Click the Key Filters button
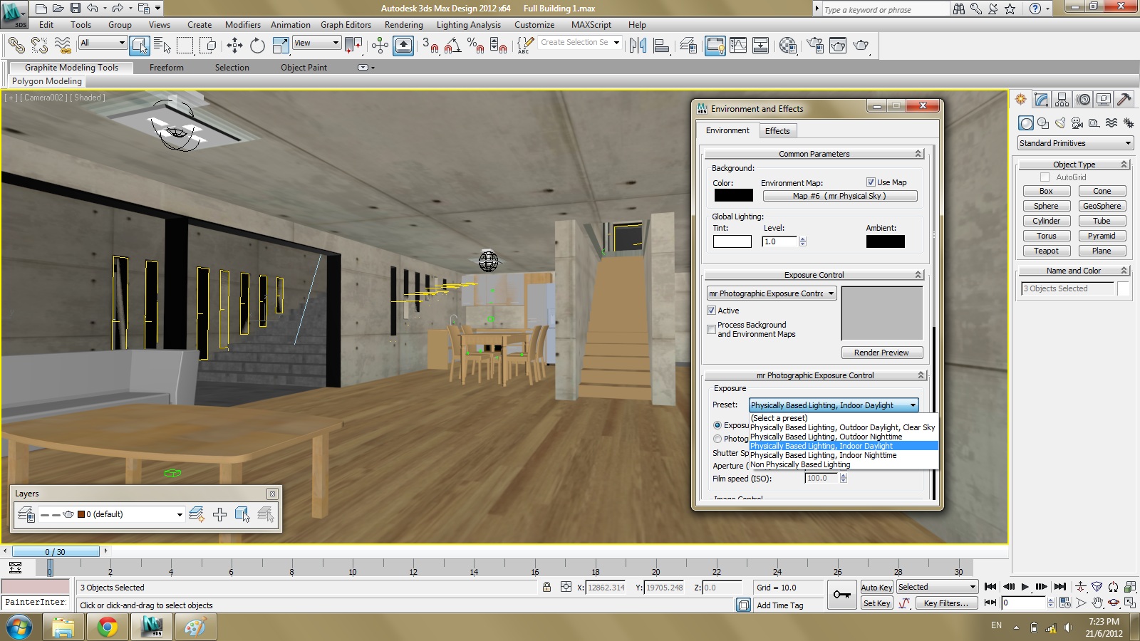The width and height of the screenshot is (1140, 641). tap(946, 603)
